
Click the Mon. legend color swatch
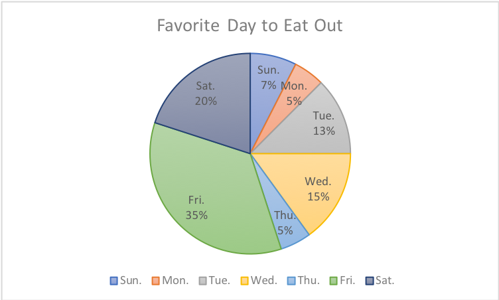click(157, 281)
